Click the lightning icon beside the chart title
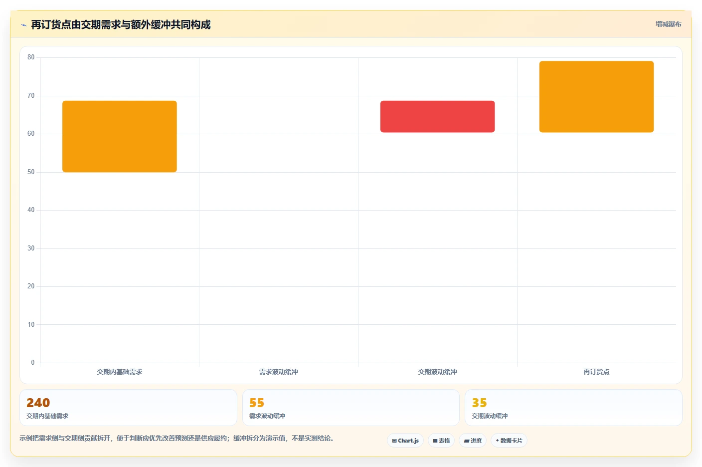 23,25
